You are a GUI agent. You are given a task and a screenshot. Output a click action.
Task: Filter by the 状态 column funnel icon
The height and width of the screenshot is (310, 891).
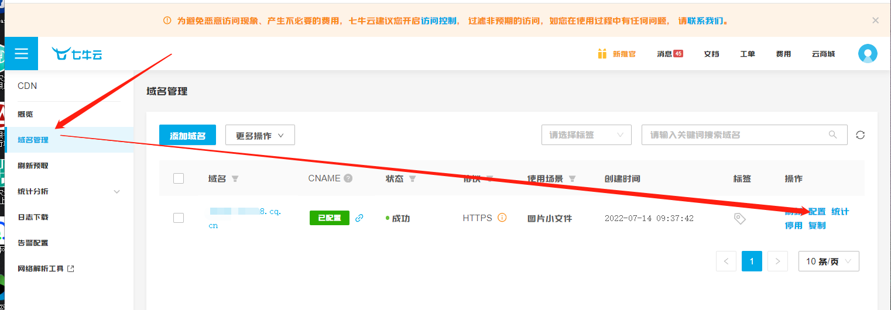412,179
